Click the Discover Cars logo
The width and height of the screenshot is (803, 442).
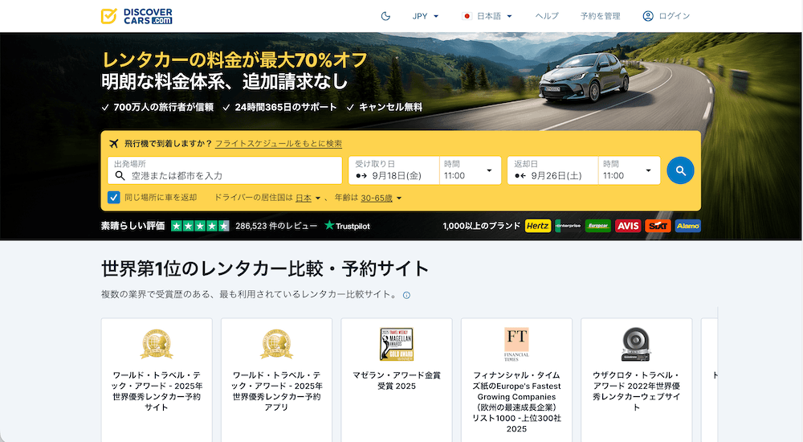(x=137, y=16)
